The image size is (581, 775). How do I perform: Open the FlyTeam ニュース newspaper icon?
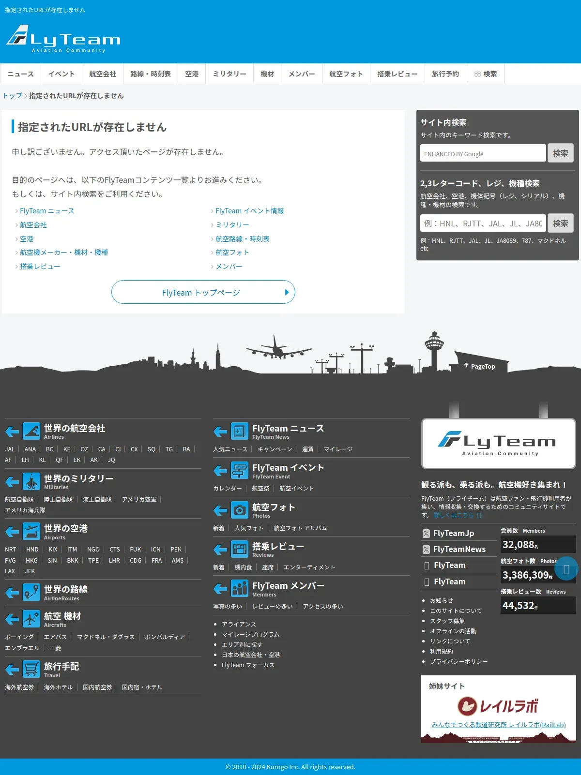click(240, 431)
